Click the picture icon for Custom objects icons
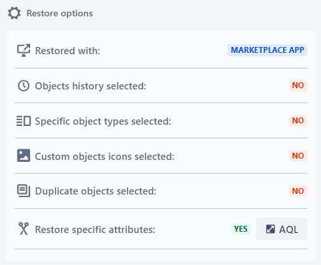Image resolution: width=321 pixels, height=265 pixels. click(x=24, y=155)
